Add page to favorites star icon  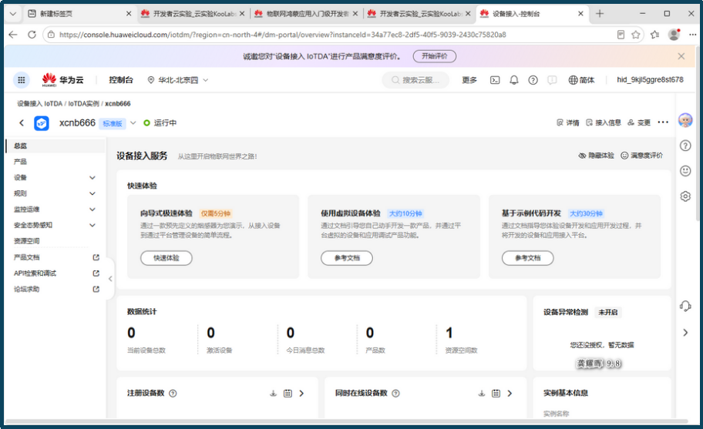(636, 35)
